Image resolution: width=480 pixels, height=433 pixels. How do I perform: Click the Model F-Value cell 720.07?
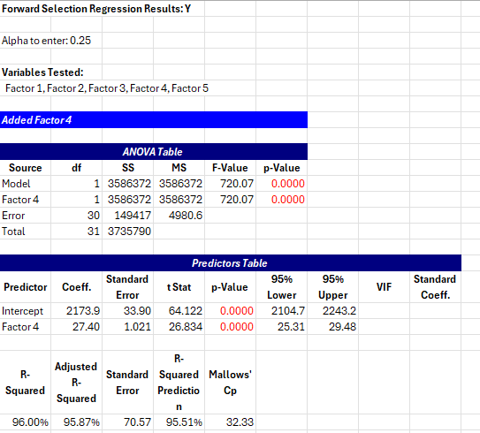(x=230, y=184)
